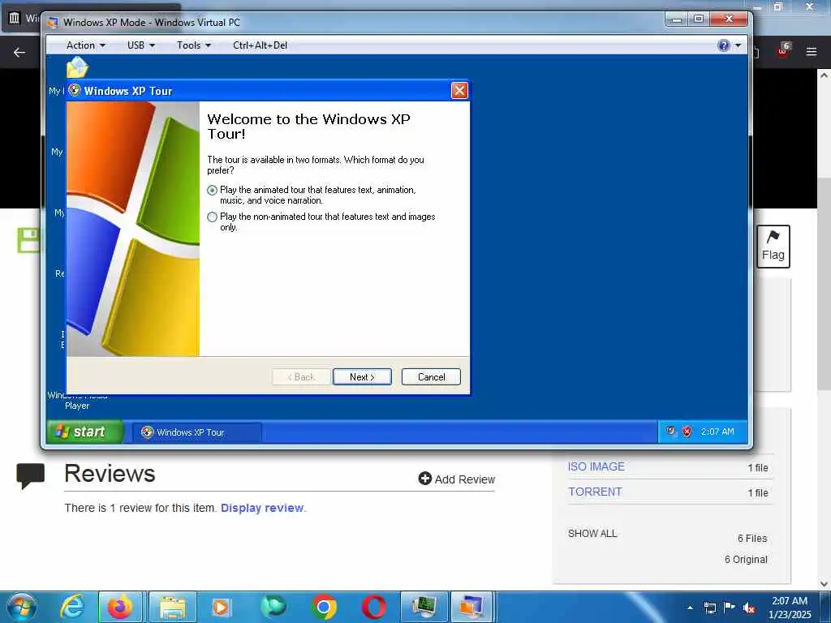Open Windows Media Player taskbar icon
831x623 pixels.
(221, 607)
